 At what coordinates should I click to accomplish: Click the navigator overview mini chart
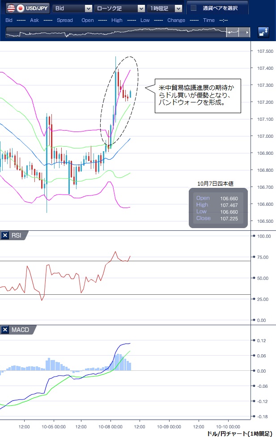(116, 32)
